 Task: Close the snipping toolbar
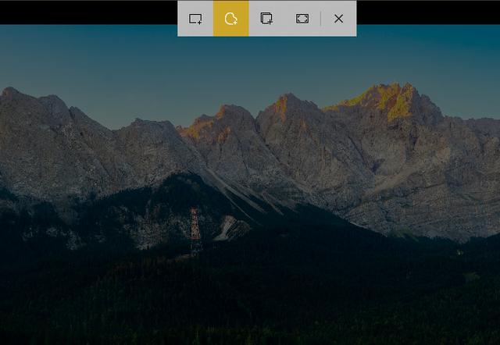pos(338,19)
